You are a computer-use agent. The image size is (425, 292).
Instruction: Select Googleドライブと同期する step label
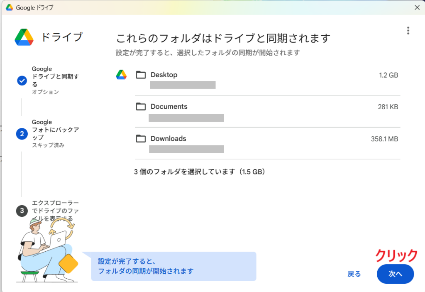point(49,76)
